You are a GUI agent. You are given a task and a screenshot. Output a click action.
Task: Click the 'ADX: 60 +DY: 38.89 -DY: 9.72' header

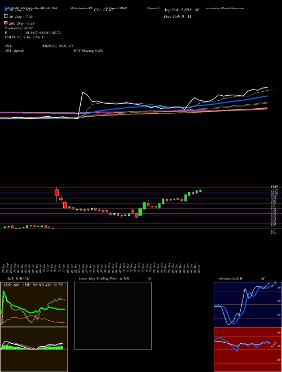pos(33,285)
